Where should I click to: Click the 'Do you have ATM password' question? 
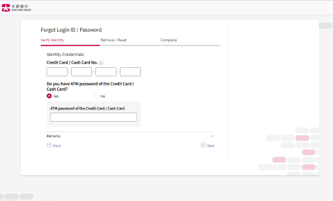point(90,87)
